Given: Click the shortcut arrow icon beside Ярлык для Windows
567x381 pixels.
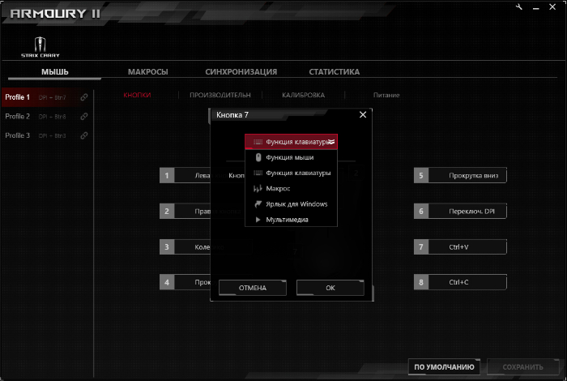Looking at the screenshot, I should point(258,204).
